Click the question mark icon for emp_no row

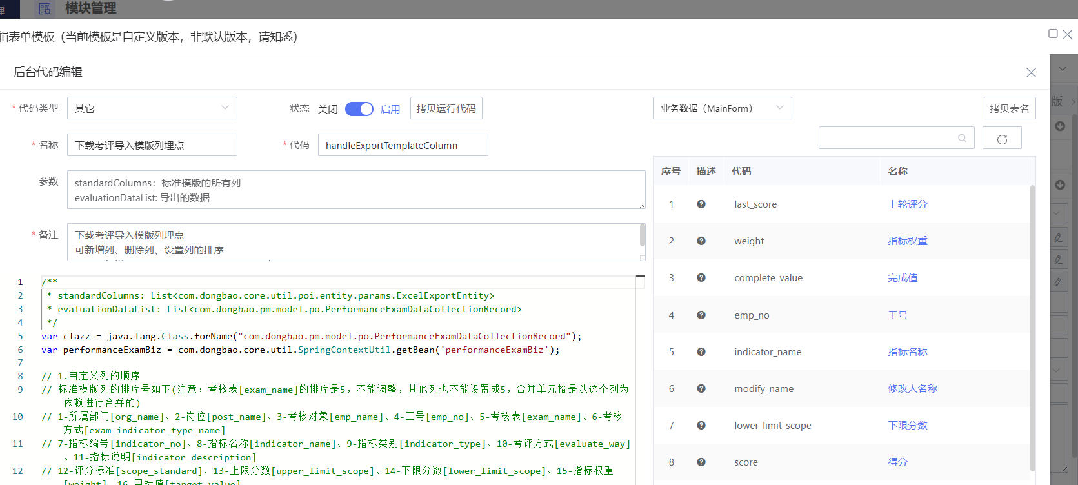pyautogui.click(x=701, y=315)
